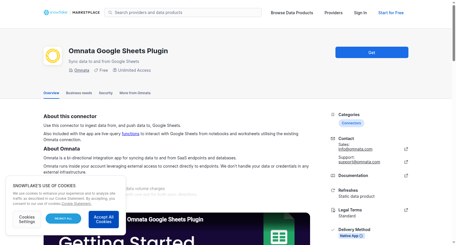Click the Sign In link
456x245 pixels.
(x=361, y=13)
